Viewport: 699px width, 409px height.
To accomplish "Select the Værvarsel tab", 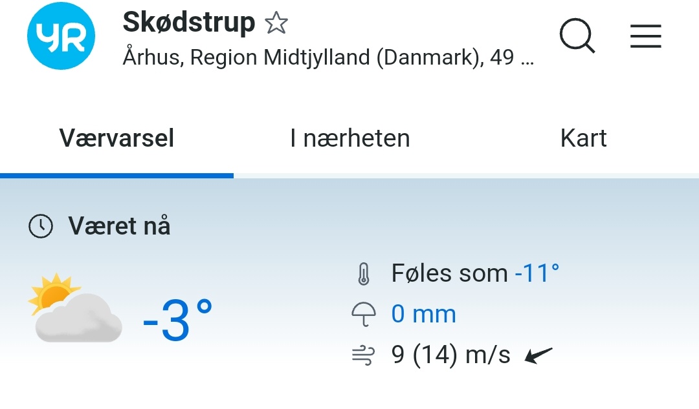I will pos(116,138).
